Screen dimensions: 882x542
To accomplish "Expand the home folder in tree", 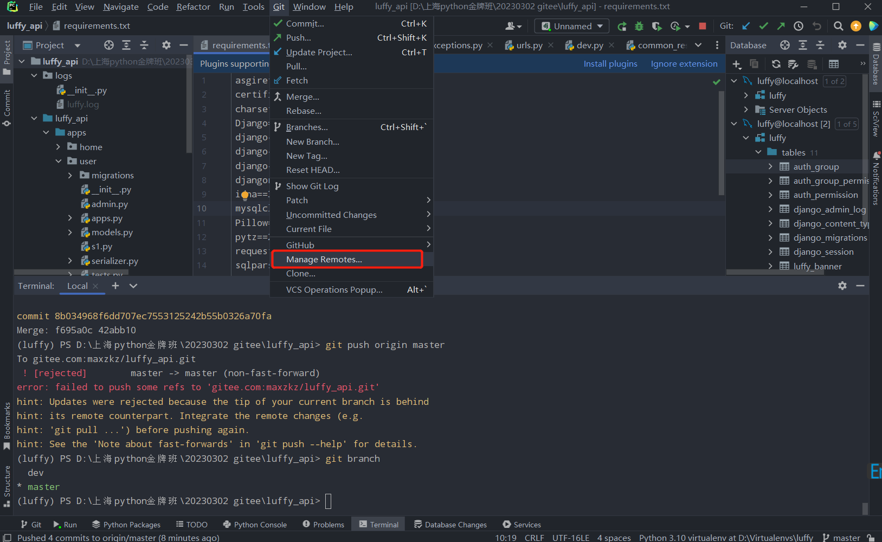I will (58, 147).
